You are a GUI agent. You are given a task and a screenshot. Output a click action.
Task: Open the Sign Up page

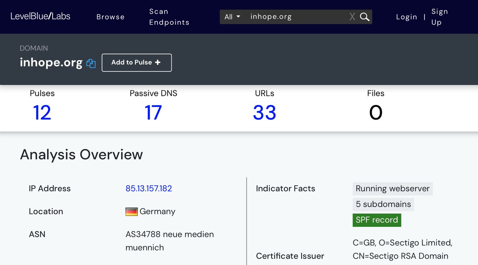(x=439, y=17)
